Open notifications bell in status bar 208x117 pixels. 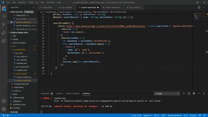(x=204, y=115)
